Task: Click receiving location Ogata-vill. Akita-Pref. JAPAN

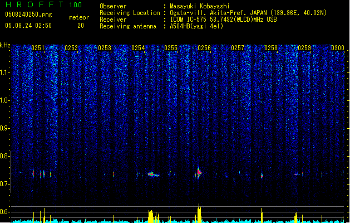Action: [x=218, y=13]
